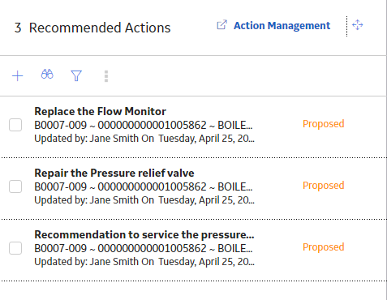
Task: Open search with the binoculars icon
Action: point(47,74)
